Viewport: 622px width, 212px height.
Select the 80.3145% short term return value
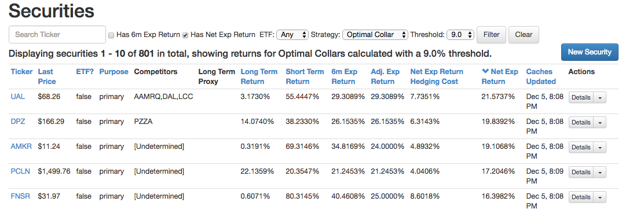tap(302, 196)
